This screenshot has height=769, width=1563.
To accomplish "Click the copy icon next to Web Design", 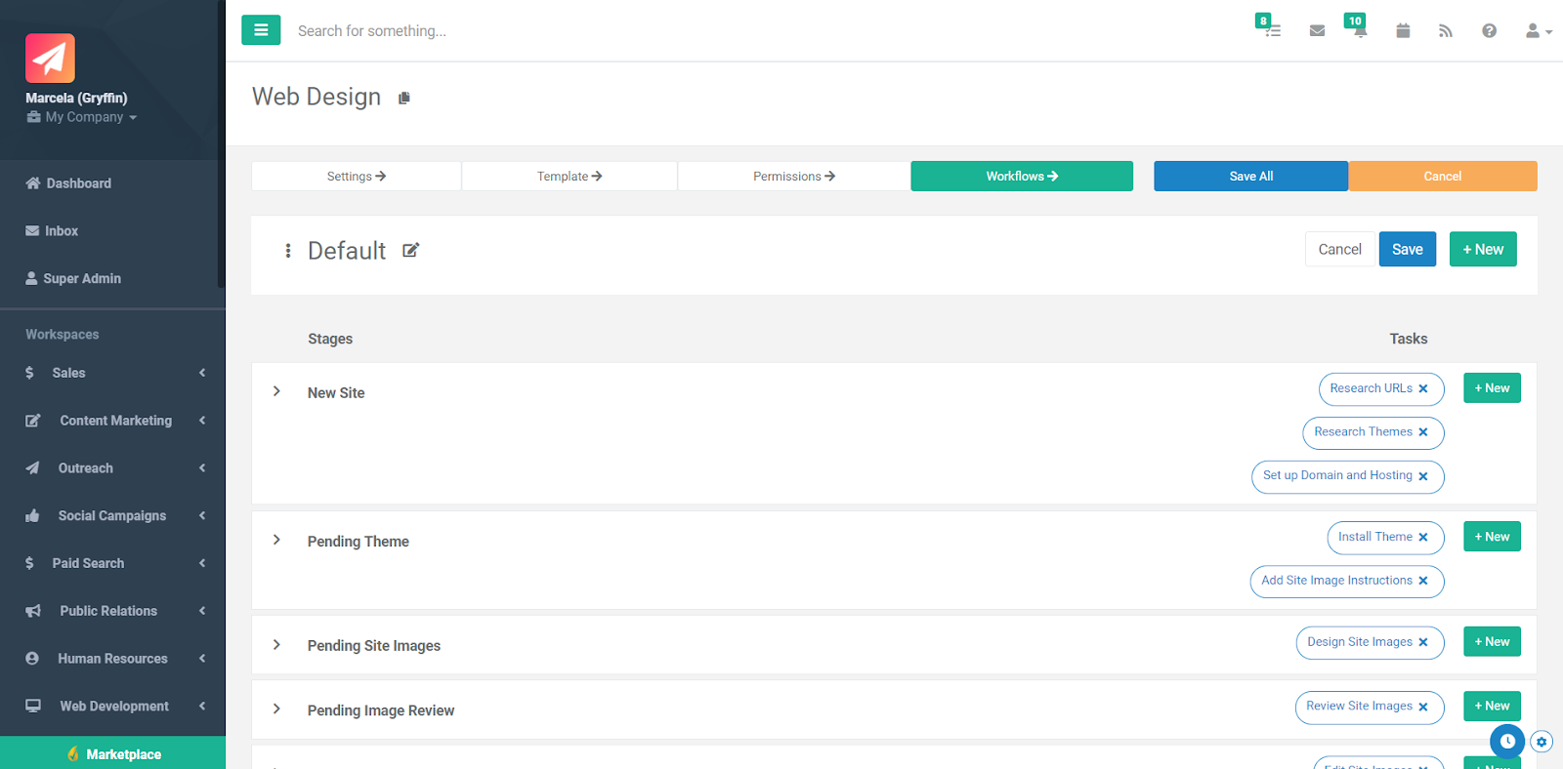I will pyautogui.click(x=404, y=98).
